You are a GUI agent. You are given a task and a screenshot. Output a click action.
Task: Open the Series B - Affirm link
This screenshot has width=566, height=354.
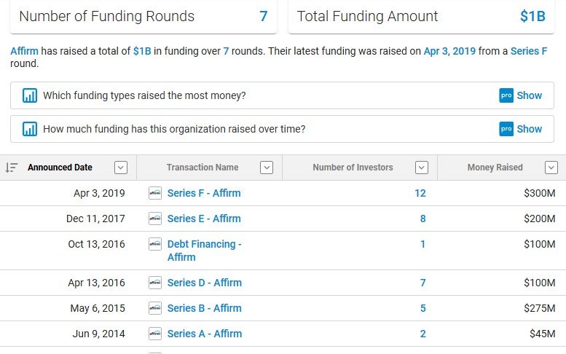click(204, 308)
